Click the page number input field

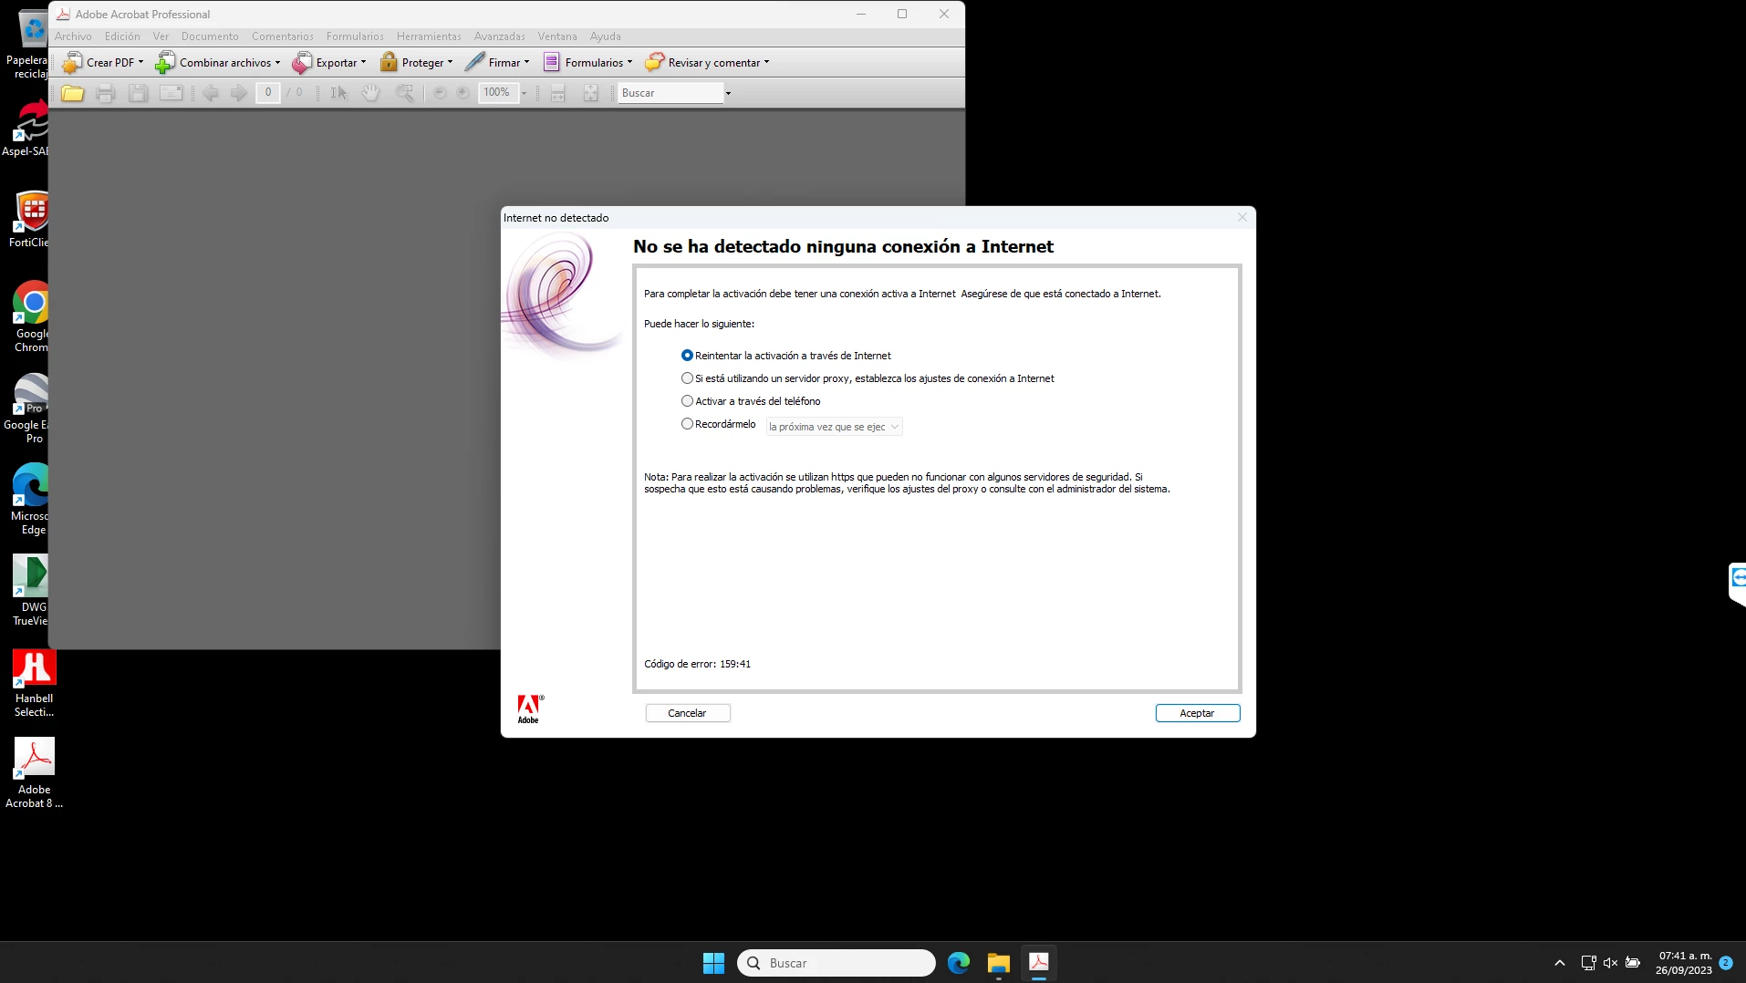click(x=267, y=93)
